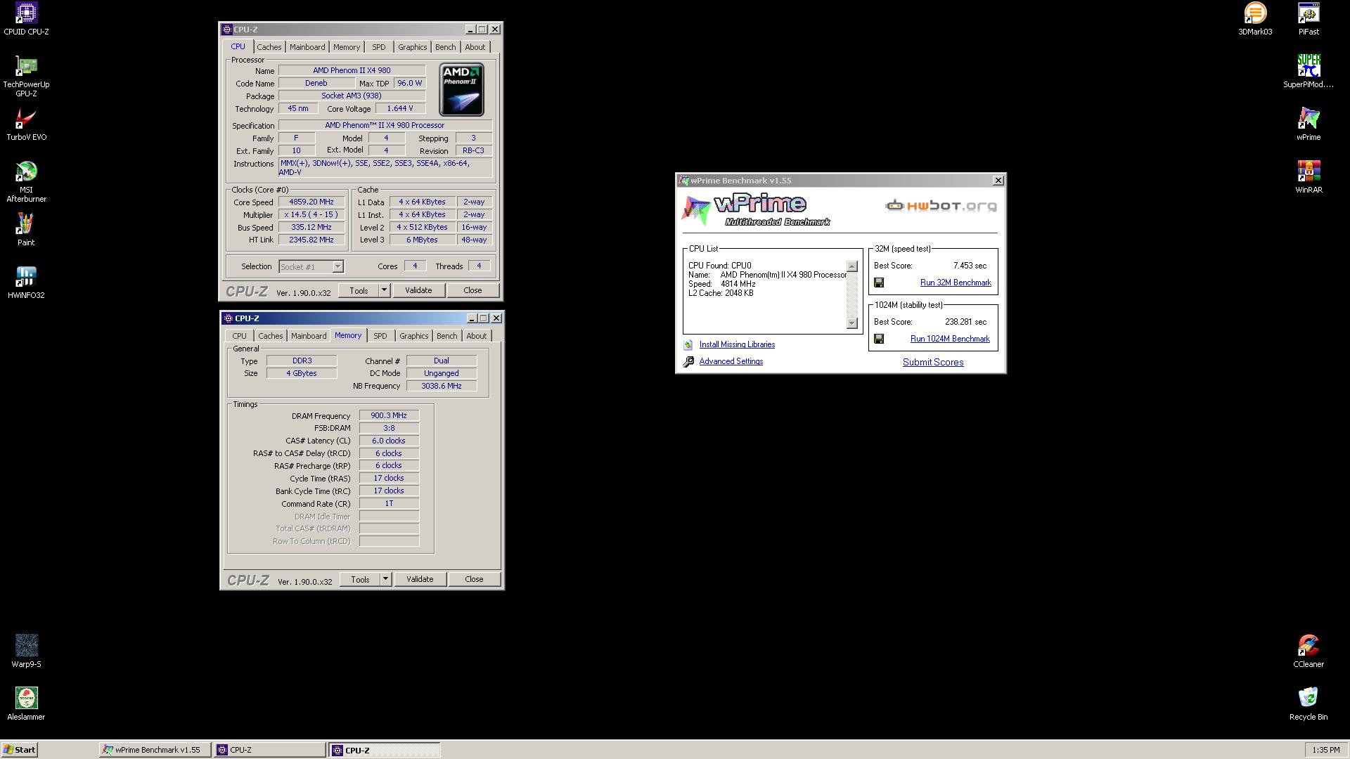Open Bench tab in memory CPU-Z window

[x=446, y=336]
